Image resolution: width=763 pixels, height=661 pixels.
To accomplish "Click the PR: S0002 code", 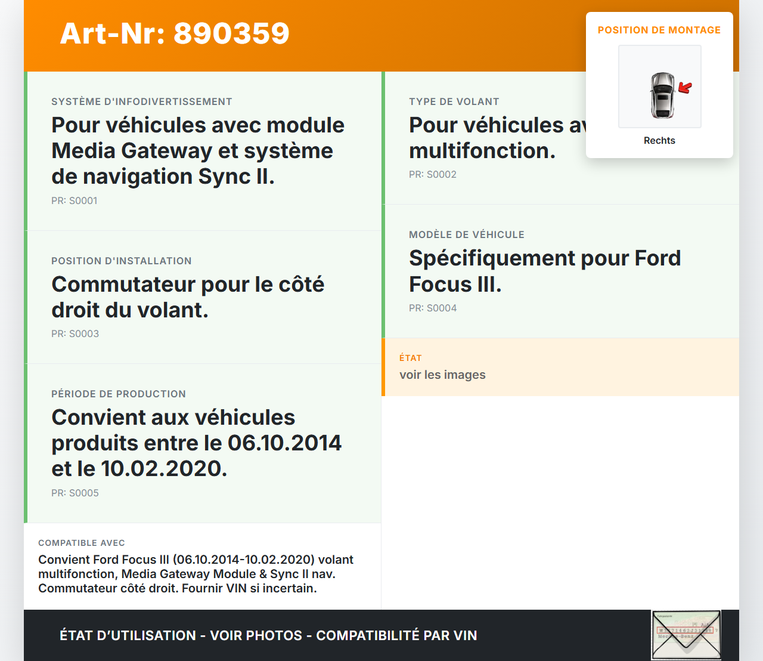I will (x=433, y=175).
